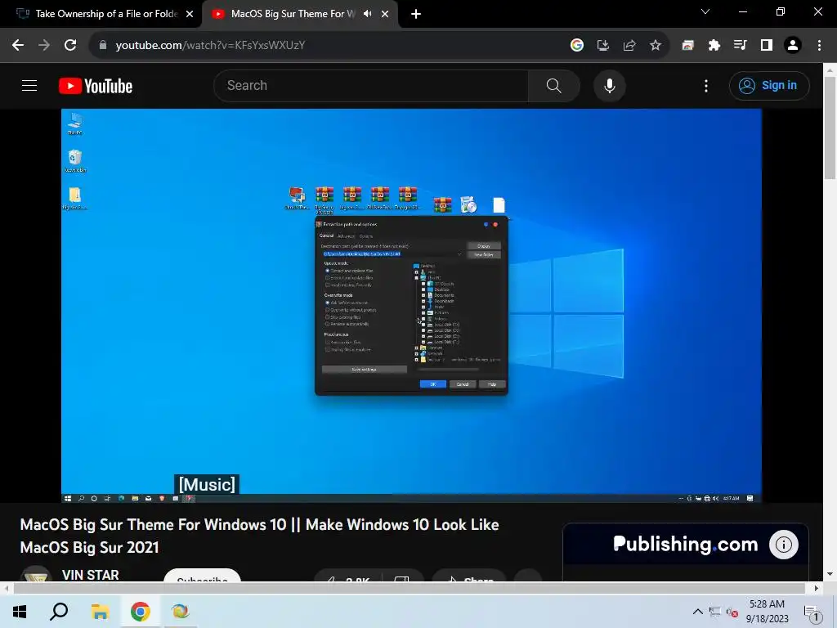The width and height of the screenshot is (837, 628).
Task: Click the ad info icon
Action: (x=784, y=545)
